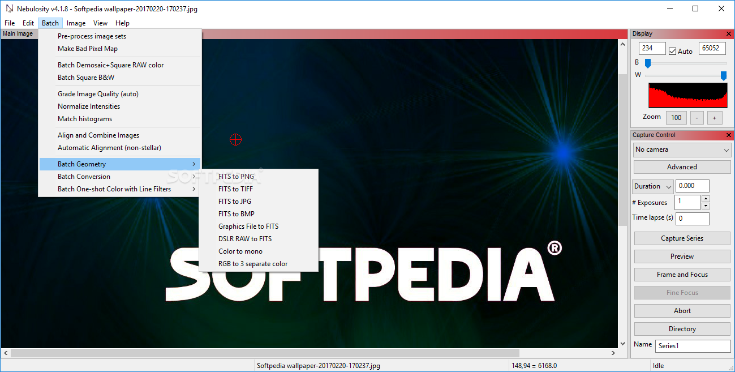
Task: Choose FITS to TIFF conversion
Action: [259, 189]
